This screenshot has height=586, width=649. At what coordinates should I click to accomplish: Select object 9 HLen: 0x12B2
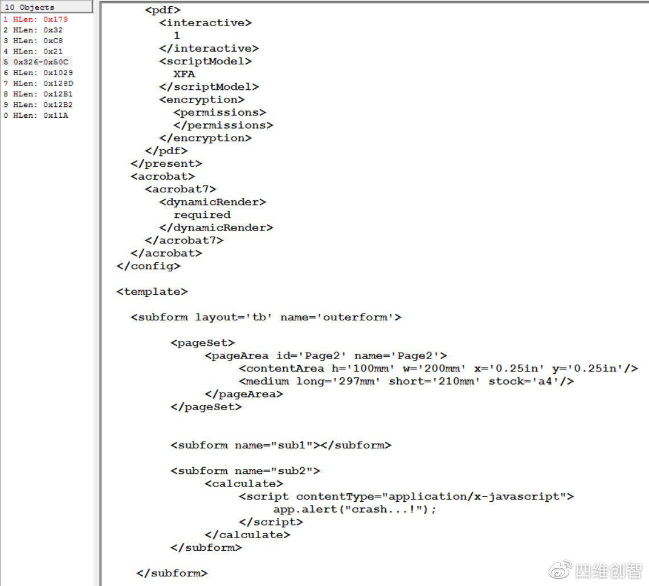[x=38, y=105]
